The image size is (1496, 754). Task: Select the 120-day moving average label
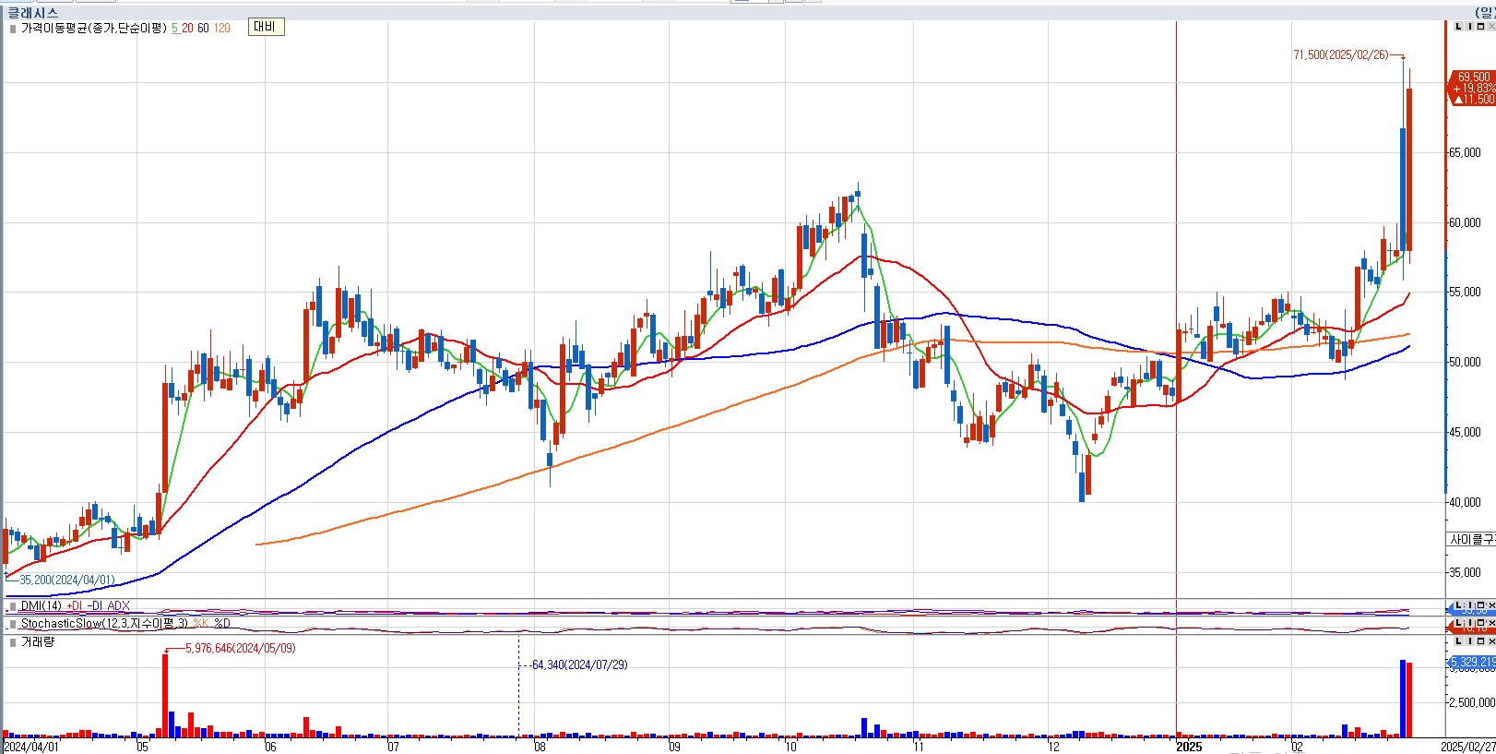pos(222,29)
